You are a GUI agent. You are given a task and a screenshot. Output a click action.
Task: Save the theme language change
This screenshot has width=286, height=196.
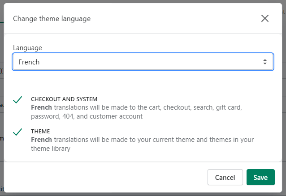click(x=260, y=177)
